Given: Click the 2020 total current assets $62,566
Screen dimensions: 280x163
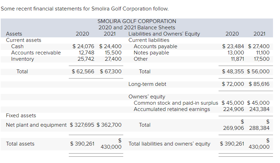Looking at the screenshot, I should click(83, 72).
